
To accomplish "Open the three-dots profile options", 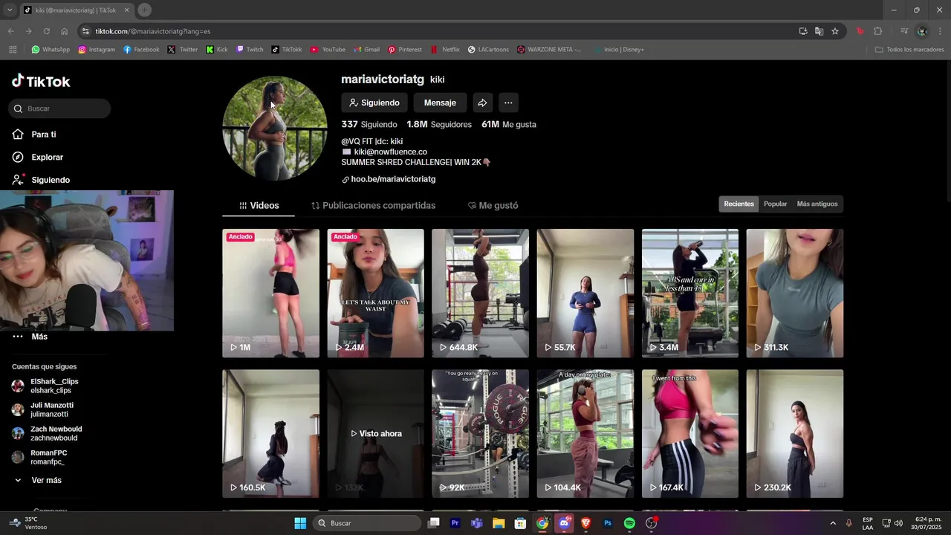I will 508,103.
